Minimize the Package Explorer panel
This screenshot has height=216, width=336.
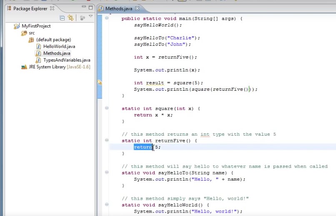[83, 8]
